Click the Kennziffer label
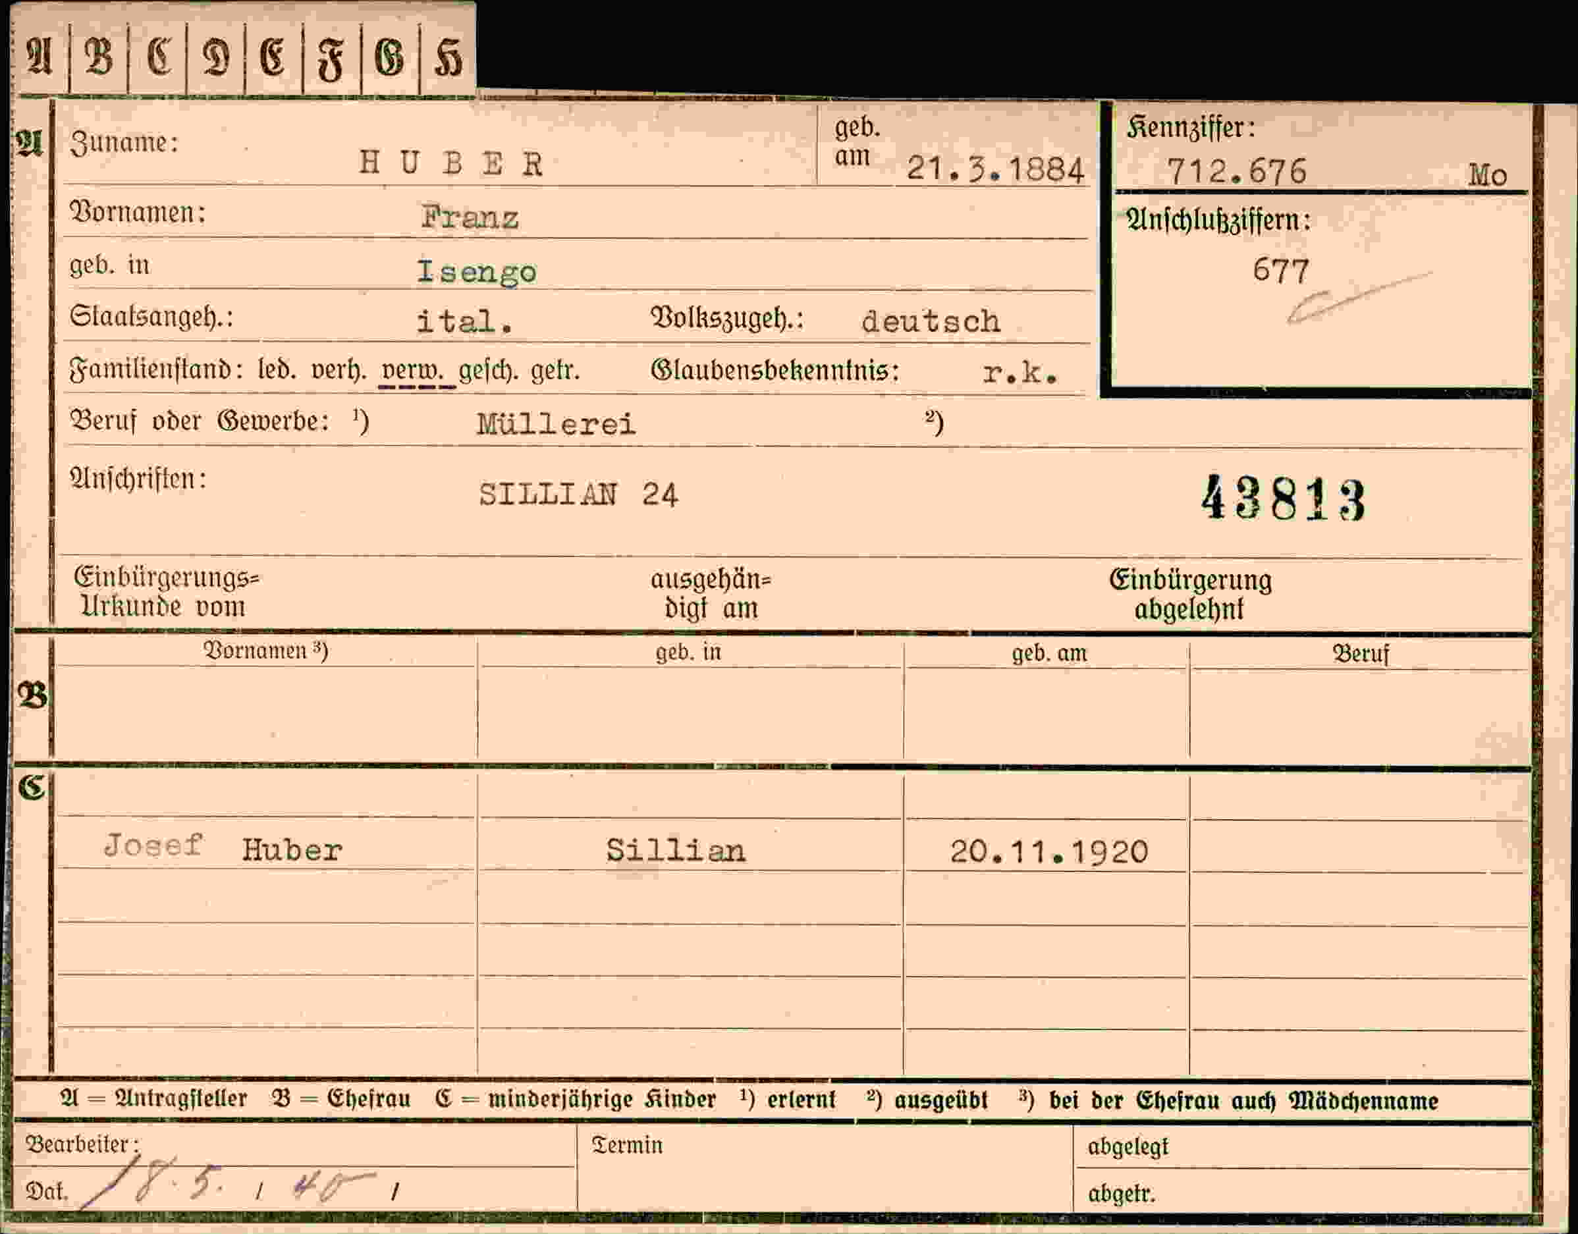The image size is (1578, 1234). (1191, 128)
